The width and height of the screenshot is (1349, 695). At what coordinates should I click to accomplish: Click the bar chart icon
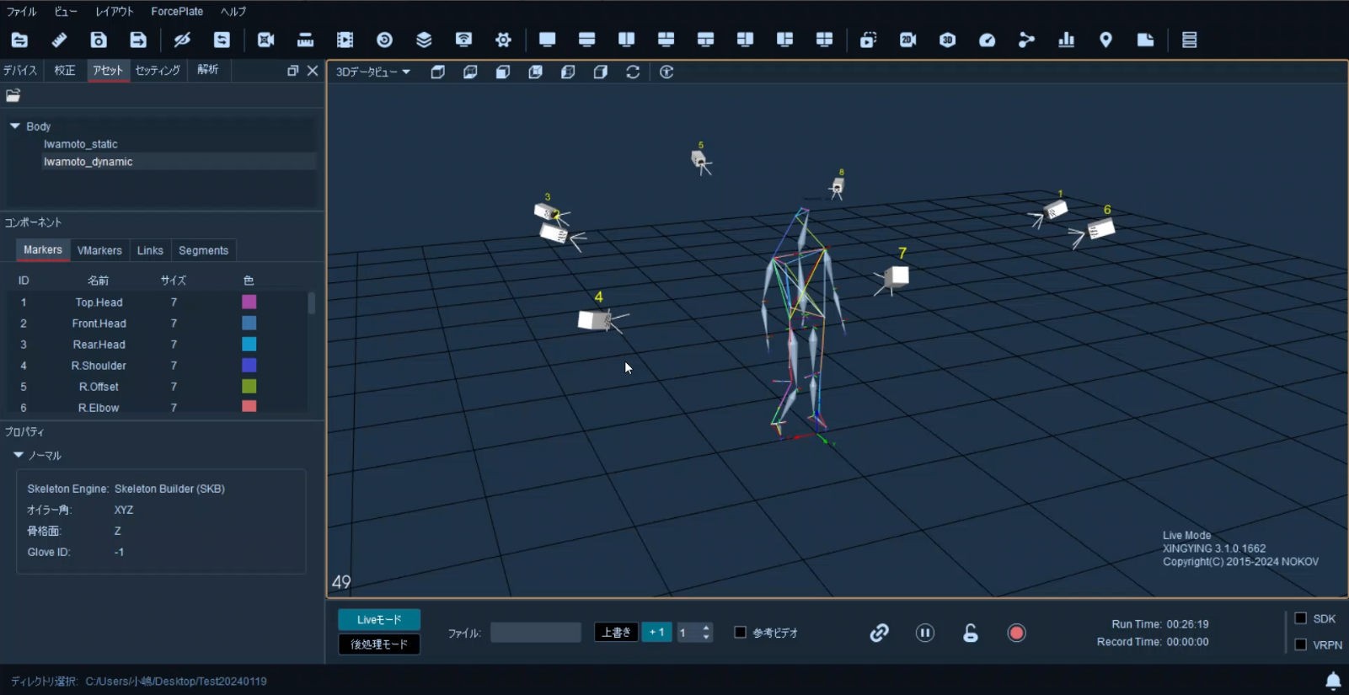pyautogui.click(x=1066, y=40)
